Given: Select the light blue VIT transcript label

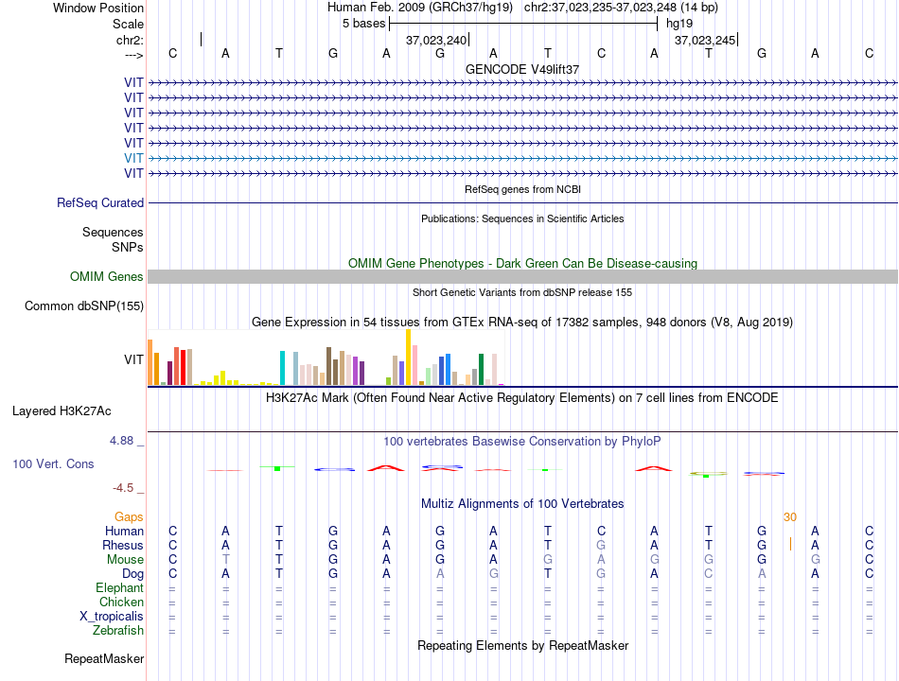Looking at the screenshot, I should [x=133, y=158].
